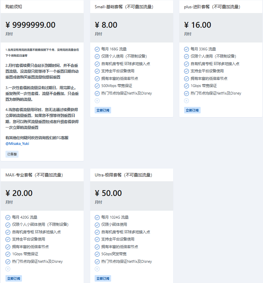Click the ¥ 20.00 price of MAX plan
263x283 pixels.
pyautogui.click(x=19, y=193)
